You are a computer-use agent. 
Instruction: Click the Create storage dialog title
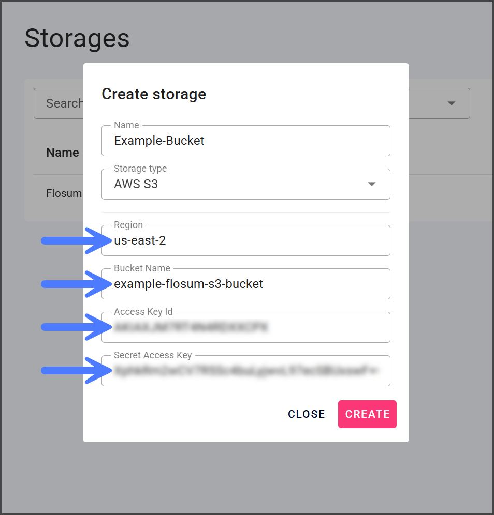coord(154,94)
